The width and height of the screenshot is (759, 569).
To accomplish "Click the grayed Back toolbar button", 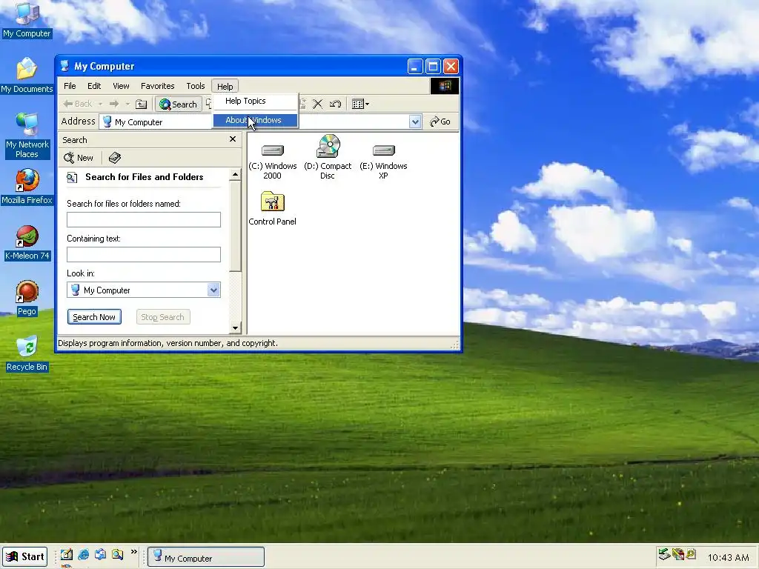I will (77, 104).
